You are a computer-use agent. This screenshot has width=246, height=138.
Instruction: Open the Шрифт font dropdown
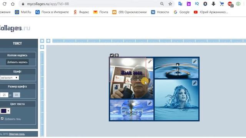(9, 78)
